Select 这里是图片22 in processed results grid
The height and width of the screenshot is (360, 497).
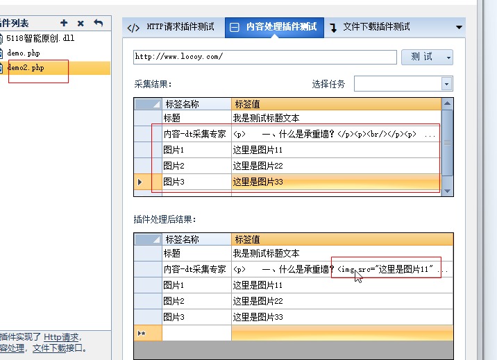tap(342, 301)
